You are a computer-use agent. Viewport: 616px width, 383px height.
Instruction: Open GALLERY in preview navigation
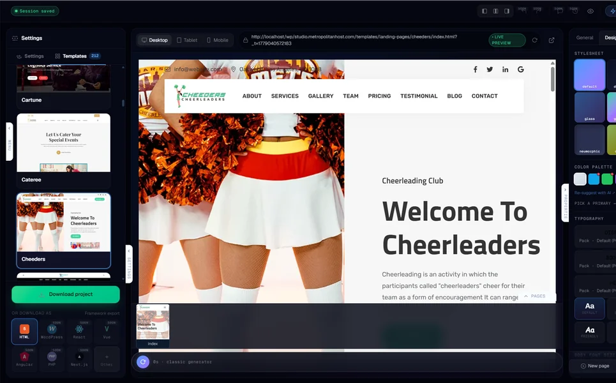(x=320, y=96)
